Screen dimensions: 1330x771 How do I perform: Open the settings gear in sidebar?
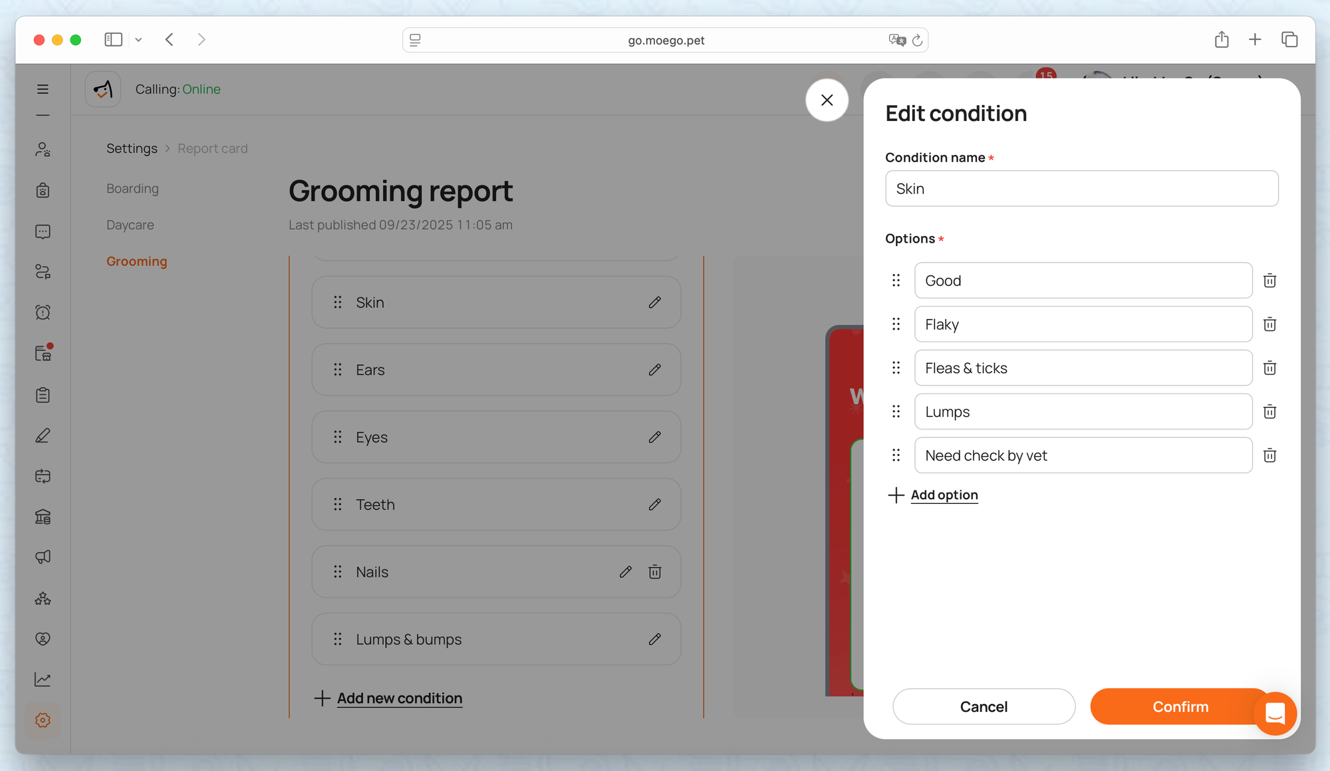[43, 720]
